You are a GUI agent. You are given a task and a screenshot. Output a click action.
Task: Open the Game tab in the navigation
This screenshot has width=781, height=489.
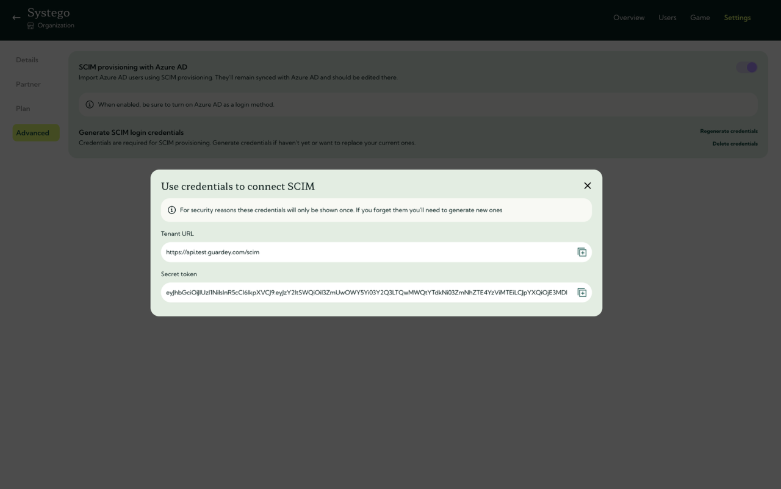point(700,18)
